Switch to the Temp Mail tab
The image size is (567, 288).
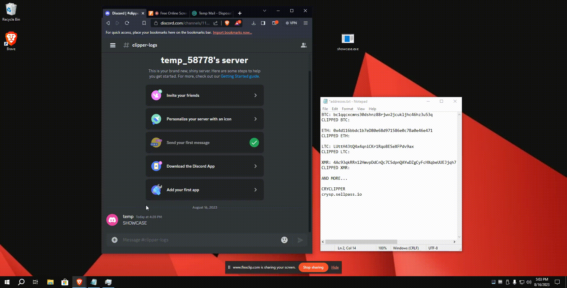[x=211, y=13]
